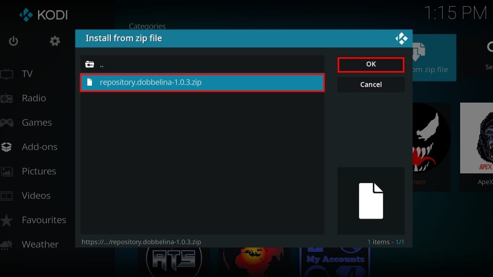Click the TV sidebar icon

[x=7, y=74]
